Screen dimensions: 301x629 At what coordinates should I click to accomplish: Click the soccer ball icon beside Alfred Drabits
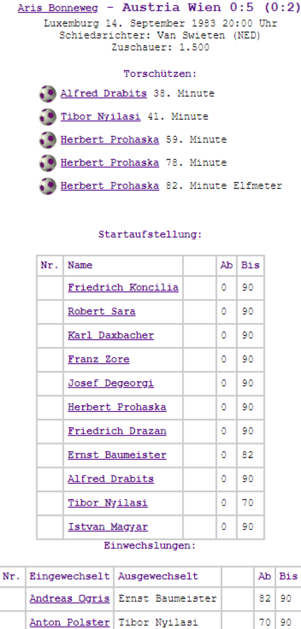pyautogui.click(x=48, y=94)
